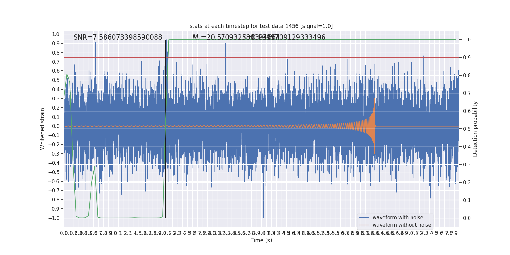Viewport: 510px width, 255px height.
Task: Click the left axis tick label 0.0
Action: coord(55,126)
